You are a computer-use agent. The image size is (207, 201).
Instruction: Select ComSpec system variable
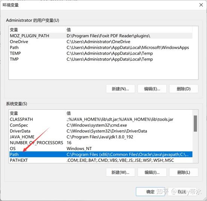101,125
